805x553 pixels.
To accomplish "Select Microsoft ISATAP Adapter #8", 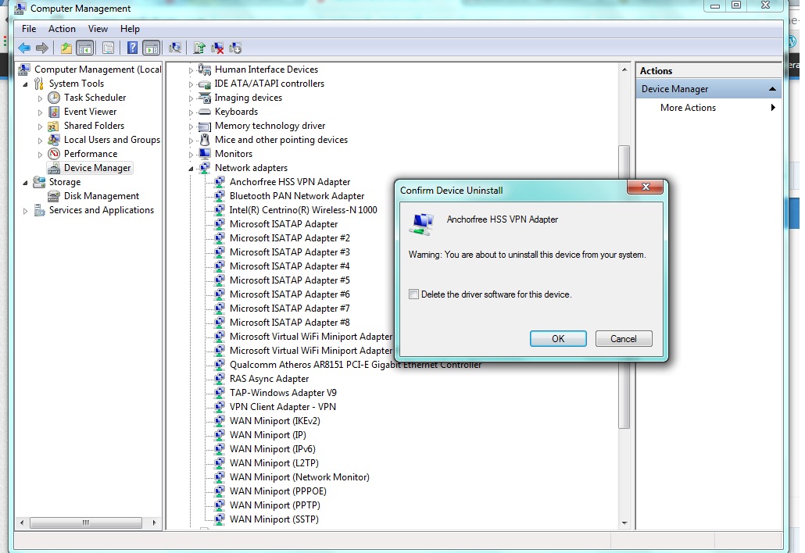I will (289, 322).
